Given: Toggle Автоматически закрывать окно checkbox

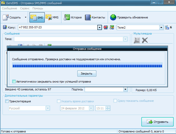Looking at the screenshot, I should (14, 81).
